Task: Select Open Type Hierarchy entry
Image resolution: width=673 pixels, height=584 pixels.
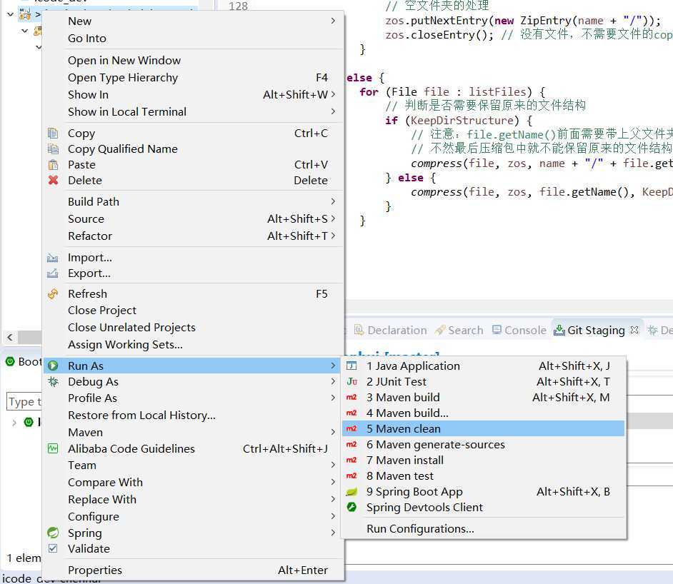Action: coord(193,78)
